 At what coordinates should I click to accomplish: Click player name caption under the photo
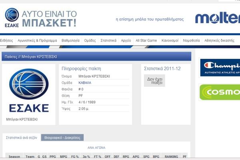tap(22, 120)
